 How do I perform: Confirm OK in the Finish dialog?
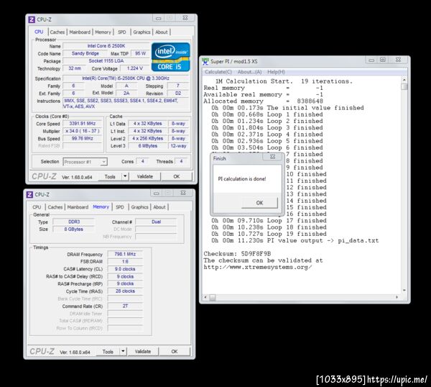coord(259,203)
